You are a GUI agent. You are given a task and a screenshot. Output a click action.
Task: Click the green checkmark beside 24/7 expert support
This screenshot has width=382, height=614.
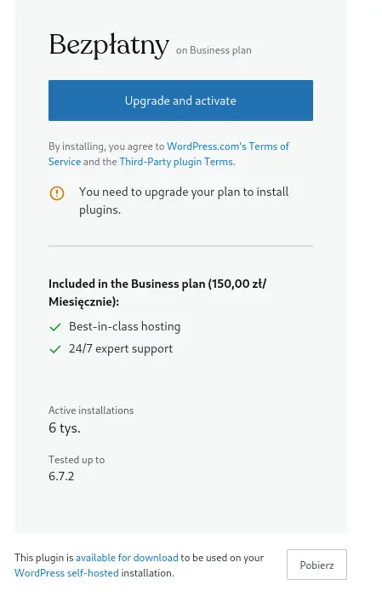pos(55,349)
